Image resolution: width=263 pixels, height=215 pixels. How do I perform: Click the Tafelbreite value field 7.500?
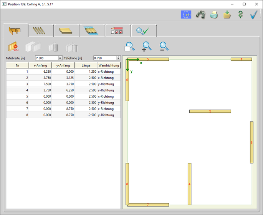[46, 58]
